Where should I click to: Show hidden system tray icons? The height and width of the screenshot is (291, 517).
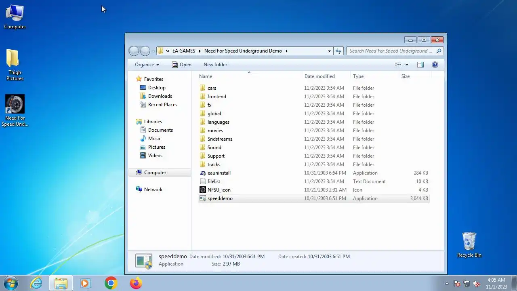(x=447, y=283)
